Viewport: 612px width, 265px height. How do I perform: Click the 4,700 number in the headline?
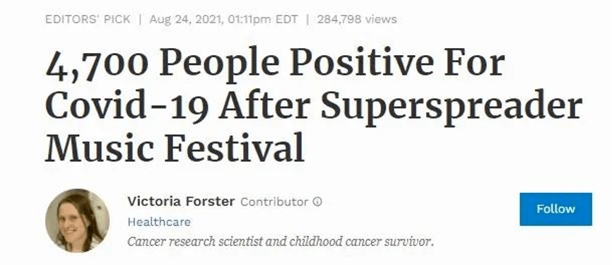[98, 64]
